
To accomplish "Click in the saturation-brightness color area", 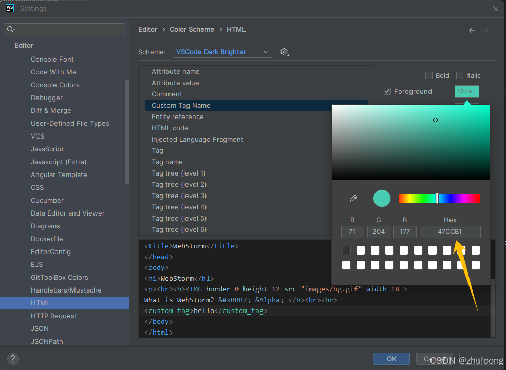I will click(x=411, y=142).
